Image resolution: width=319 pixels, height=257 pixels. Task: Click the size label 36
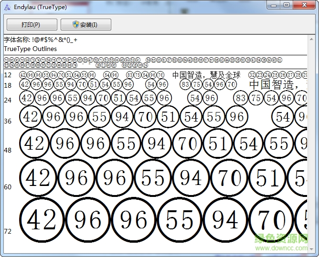click(8, 121)
